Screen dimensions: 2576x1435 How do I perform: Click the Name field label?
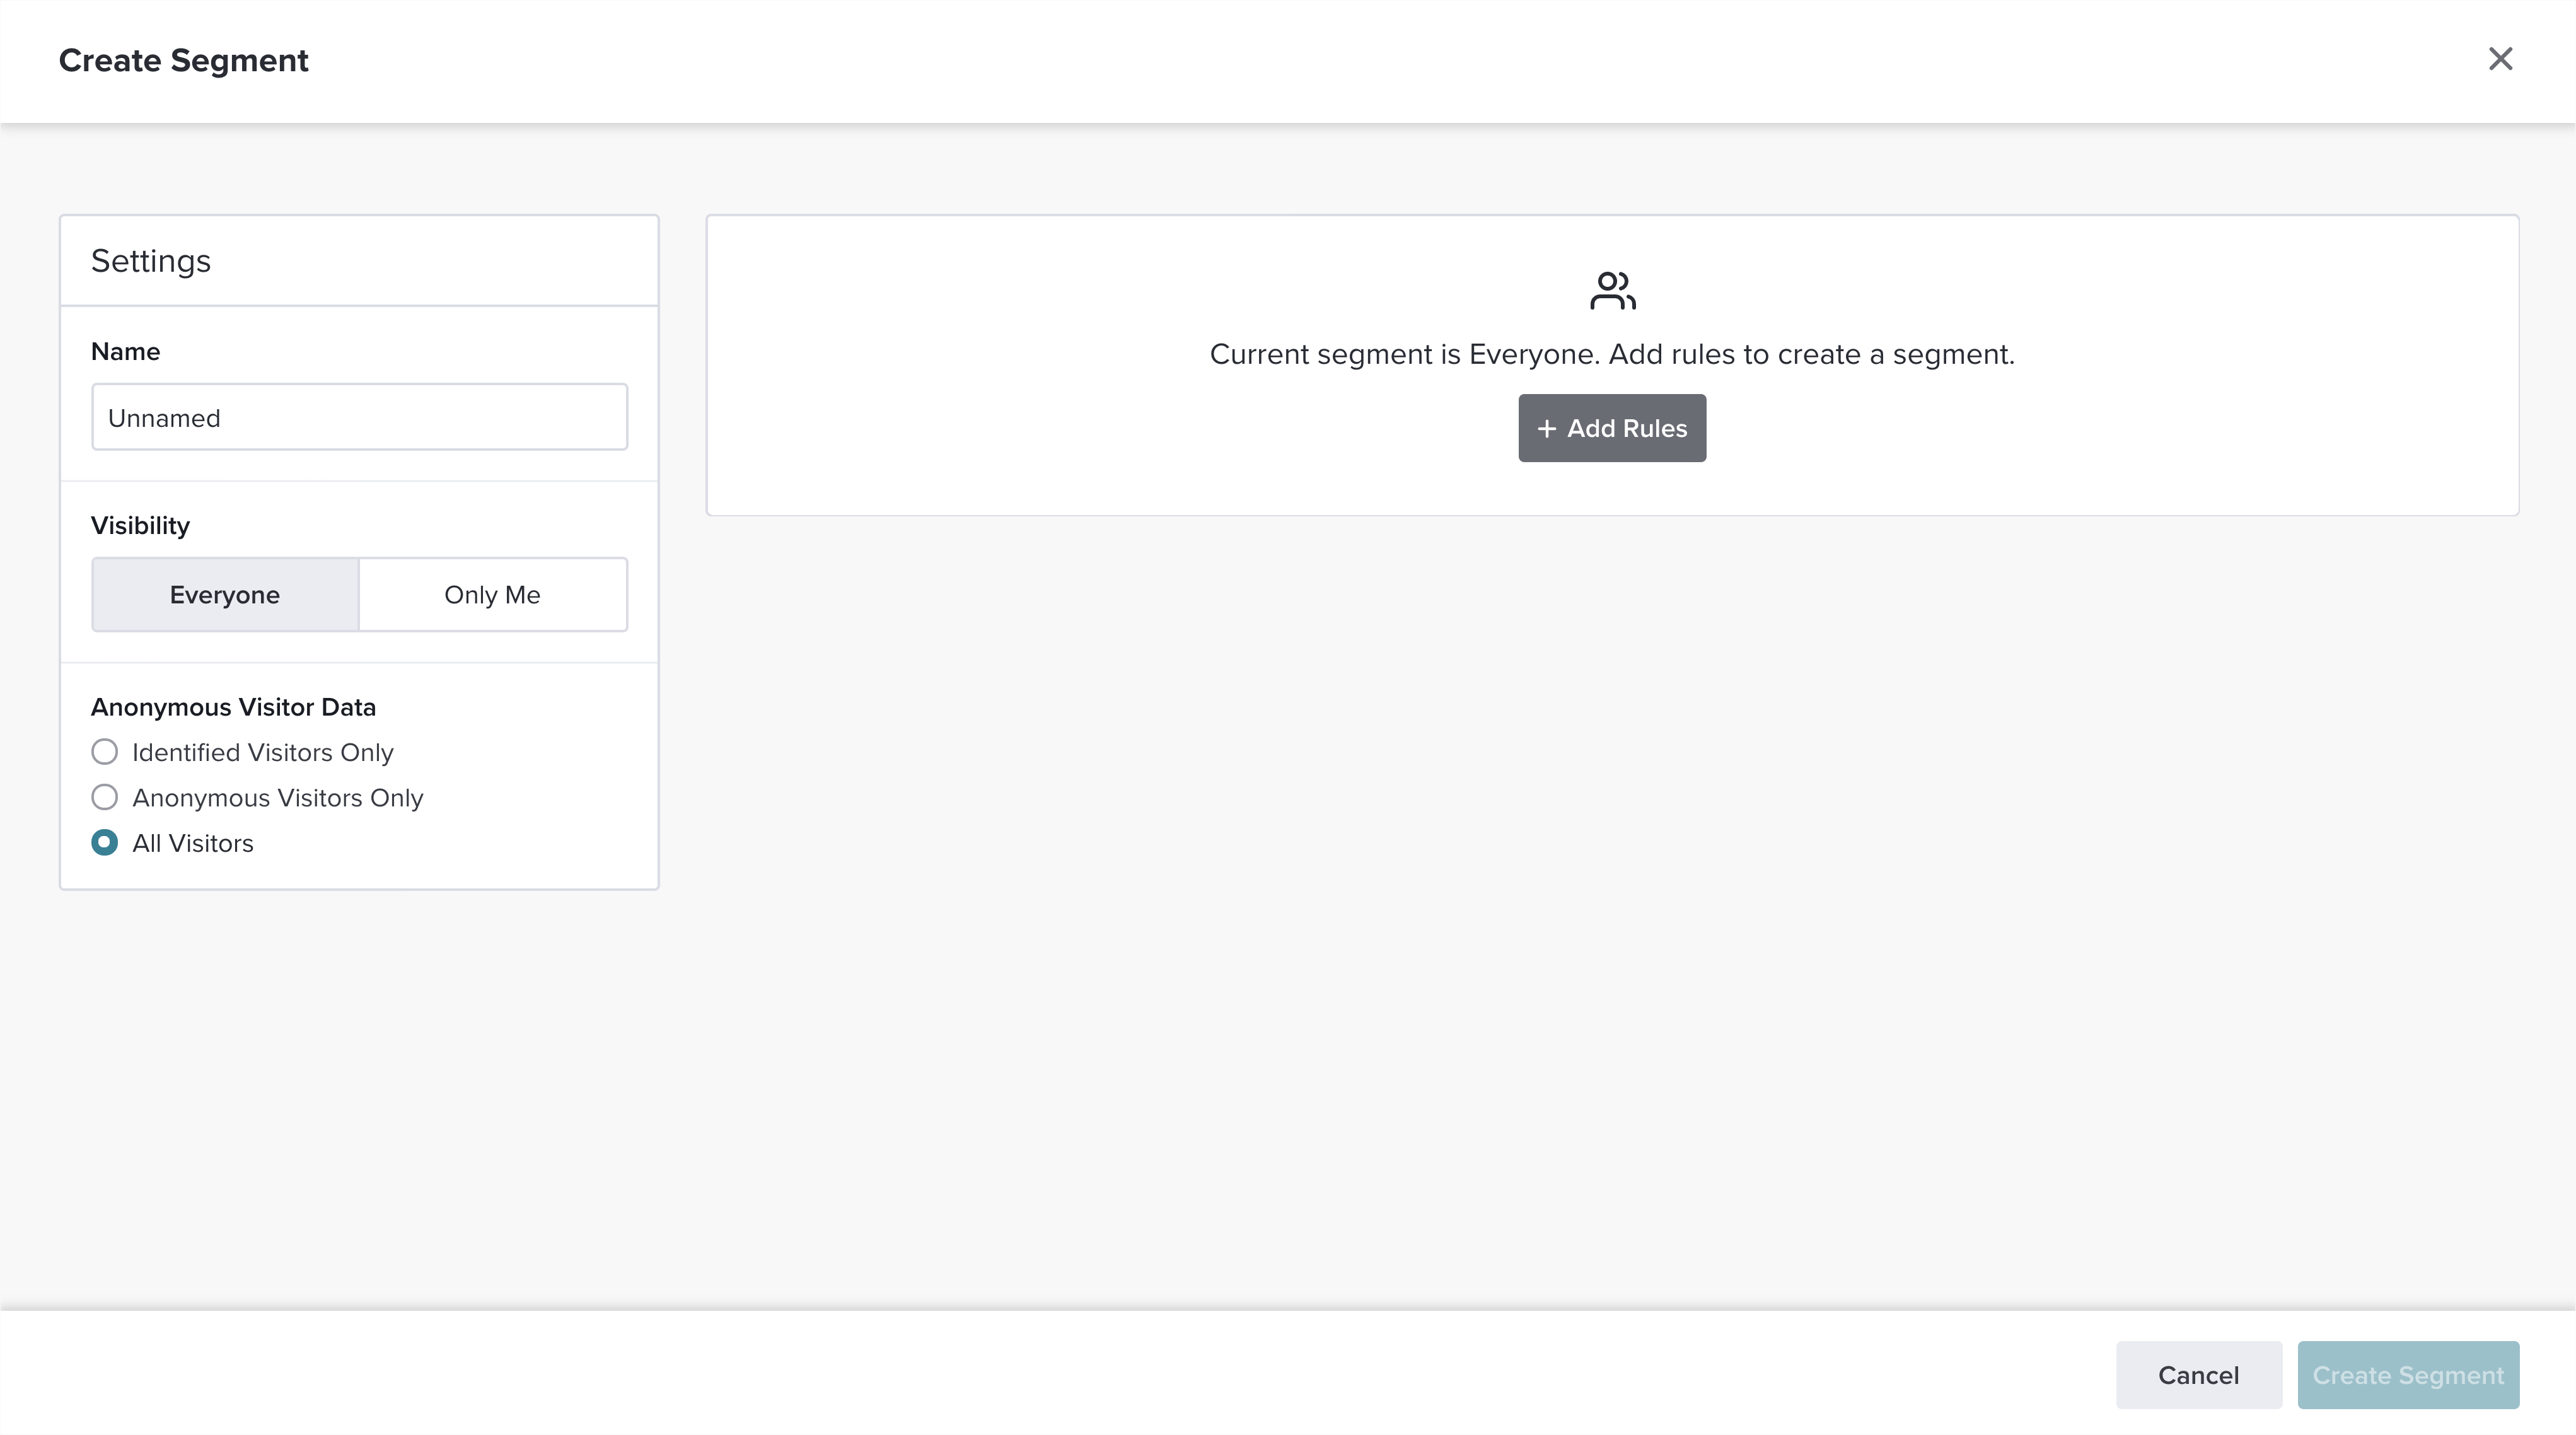(x=125, y=351)
